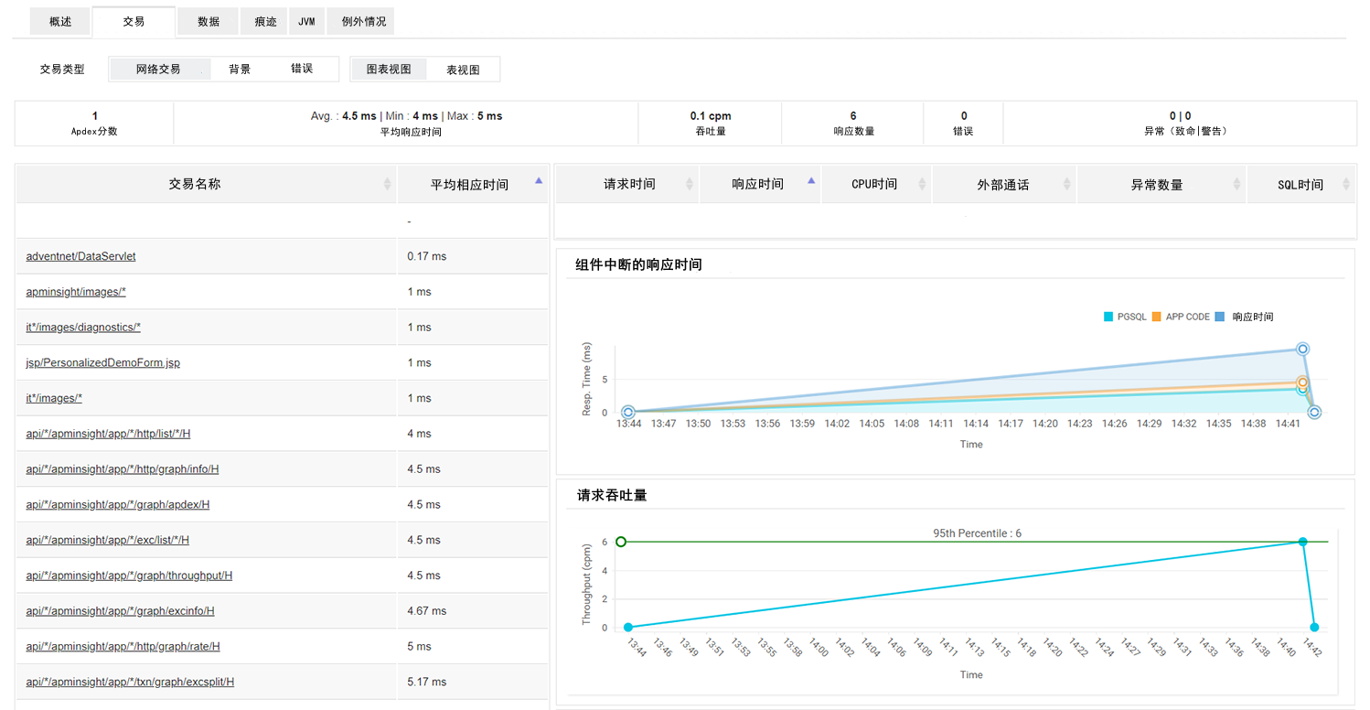The height and width of the screenshot is (710, 1370).
Task: Sort by 响应时间 column arrow
Action: [811, 181]
